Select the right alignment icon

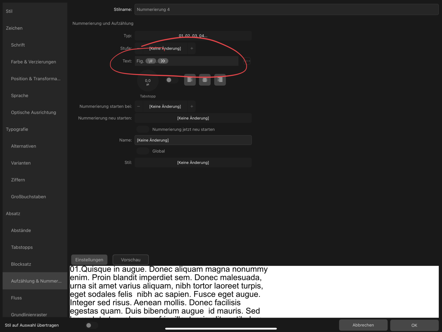tap(220, 80)
